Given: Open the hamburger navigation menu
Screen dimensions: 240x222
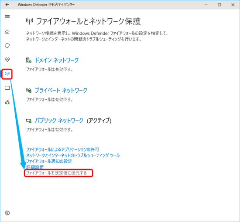Looking at the screenshot, I should click(x=7, y=17).
